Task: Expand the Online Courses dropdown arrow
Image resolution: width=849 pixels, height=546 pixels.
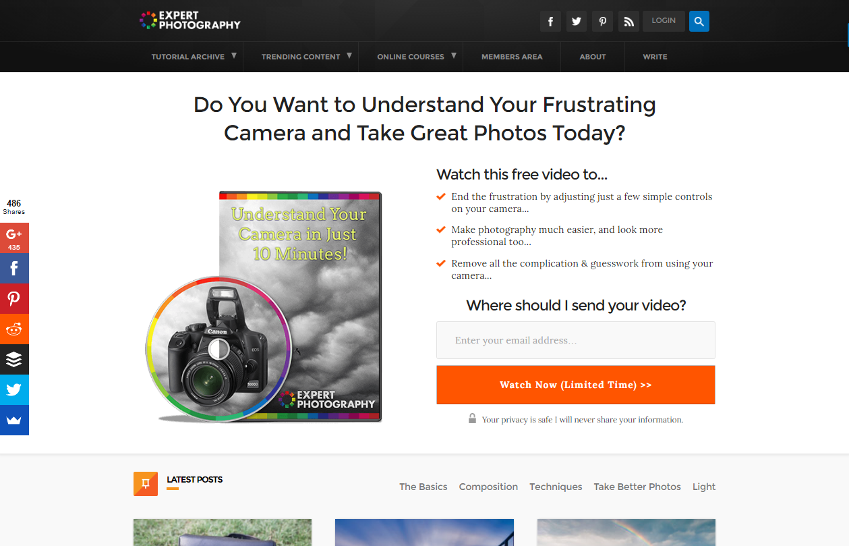Action: pyautogui.click(x=454, y=56)
